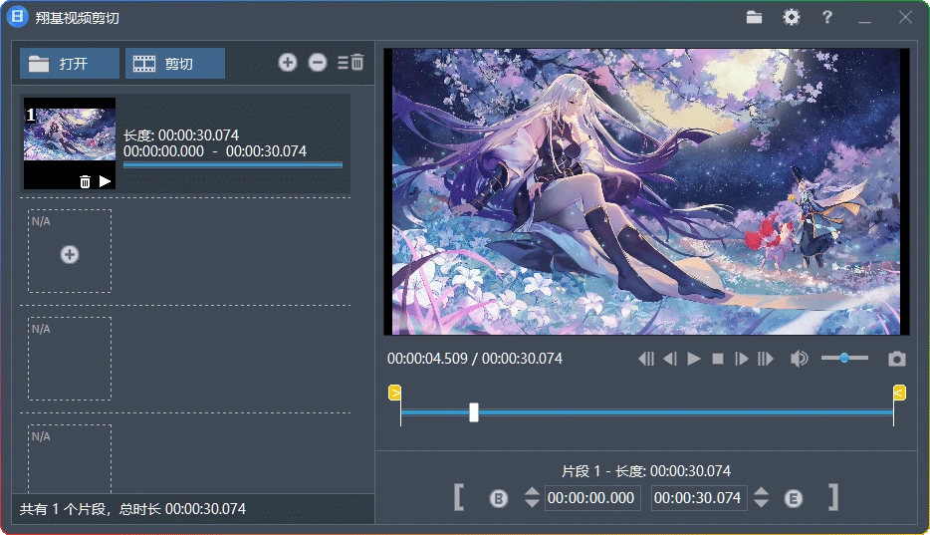This screenshot has height=535, width=930.
Task: Take a snapshot with the camera icon
Action: (x=897, y=359)
